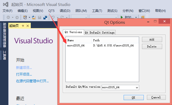
Task: Open the back navigation history dropdown
Action: click(x=13, y=17)
